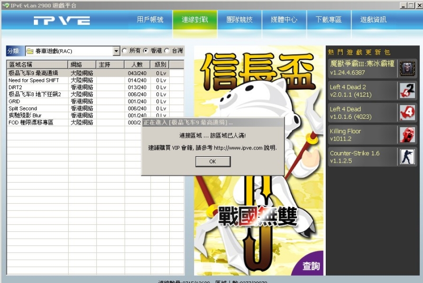Click the folder icon in category combo box
This screenshot has height=283, width=423.
(x=30, y=51)
